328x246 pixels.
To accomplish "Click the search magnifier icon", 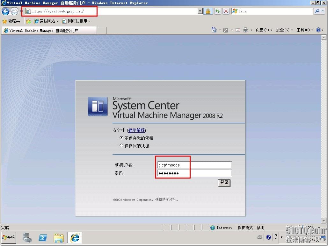I will (x=317, y=11).
